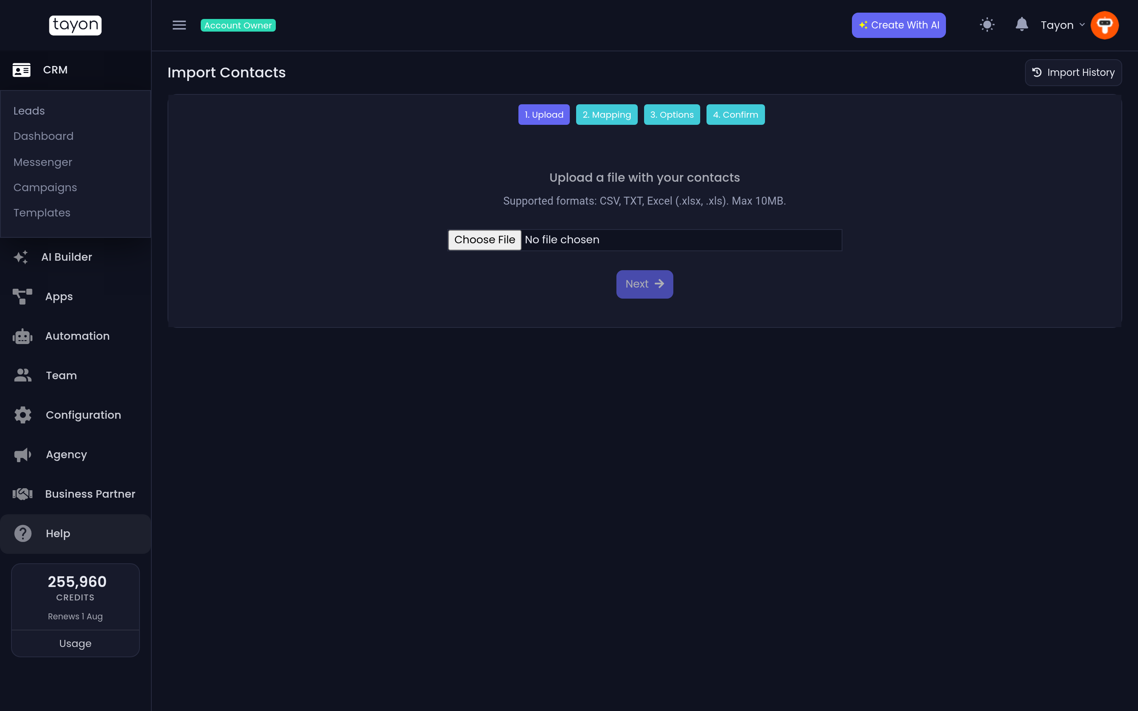
Task: Expand the Business Partner label
Action: [x=90, y=494]
